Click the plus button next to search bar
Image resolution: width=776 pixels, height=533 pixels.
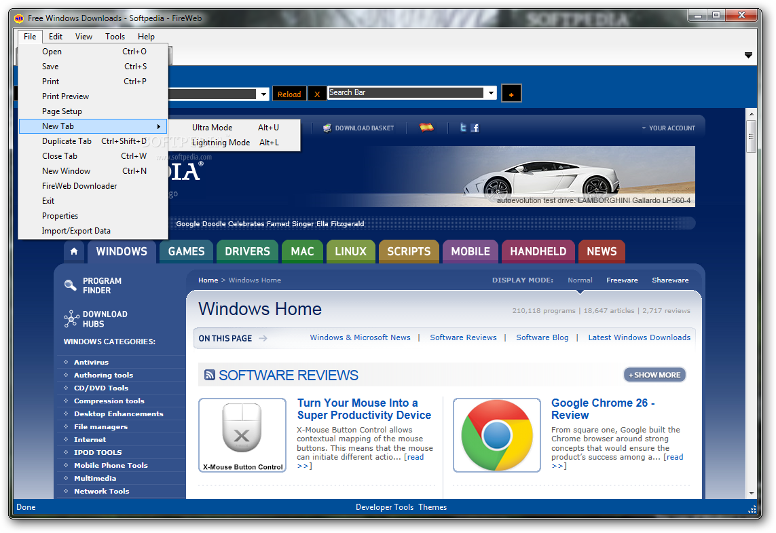(x=511, y=94)
